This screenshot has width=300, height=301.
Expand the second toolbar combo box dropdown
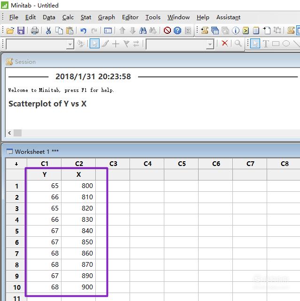click(210, 45)
